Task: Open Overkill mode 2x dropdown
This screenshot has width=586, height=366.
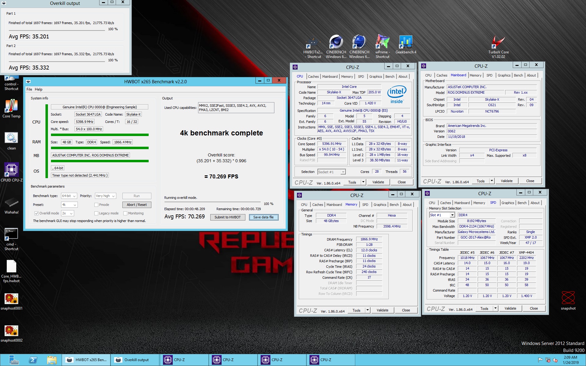Action: (67, 213)
